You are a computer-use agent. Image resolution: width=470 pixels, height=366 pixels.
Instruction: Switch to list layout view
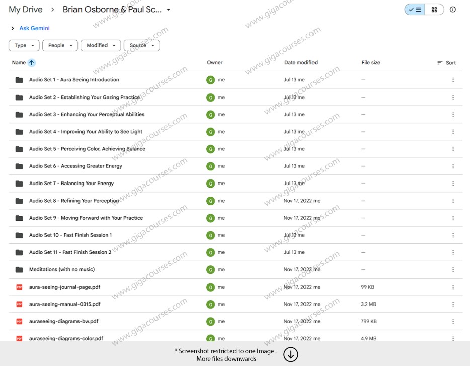click(x=415, y=10)
